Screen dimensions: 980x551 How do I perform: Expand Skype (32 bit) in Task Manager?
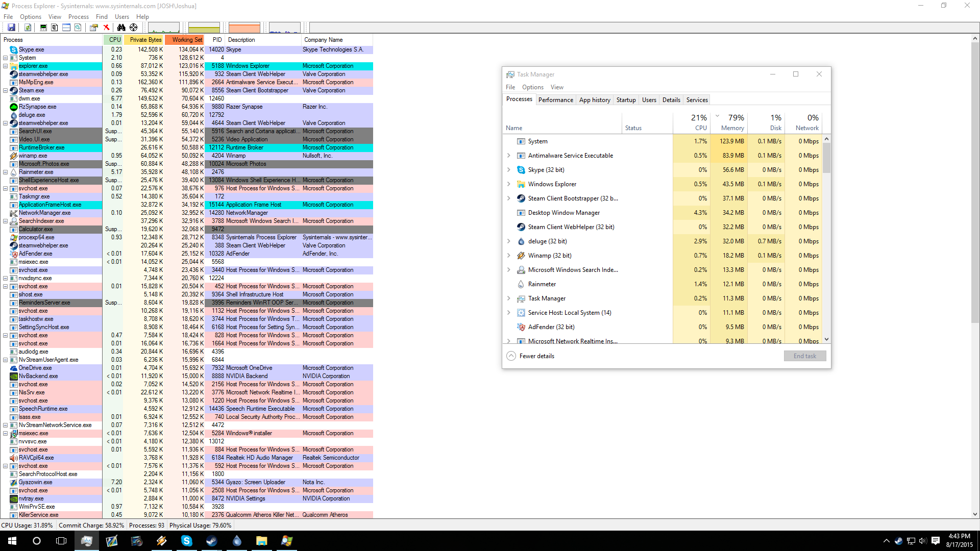[x=508, y=170]
